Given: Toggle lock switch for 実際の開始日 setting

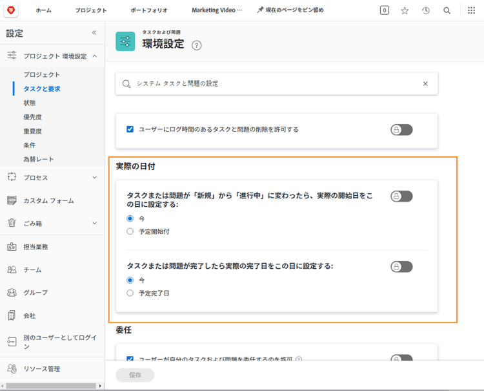Looking at the screenshot, I should (401, 196).
